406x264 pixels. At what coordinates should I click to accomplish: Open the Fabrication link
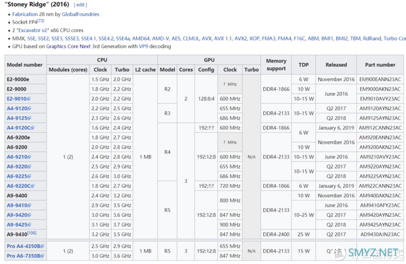click(25, 14)
